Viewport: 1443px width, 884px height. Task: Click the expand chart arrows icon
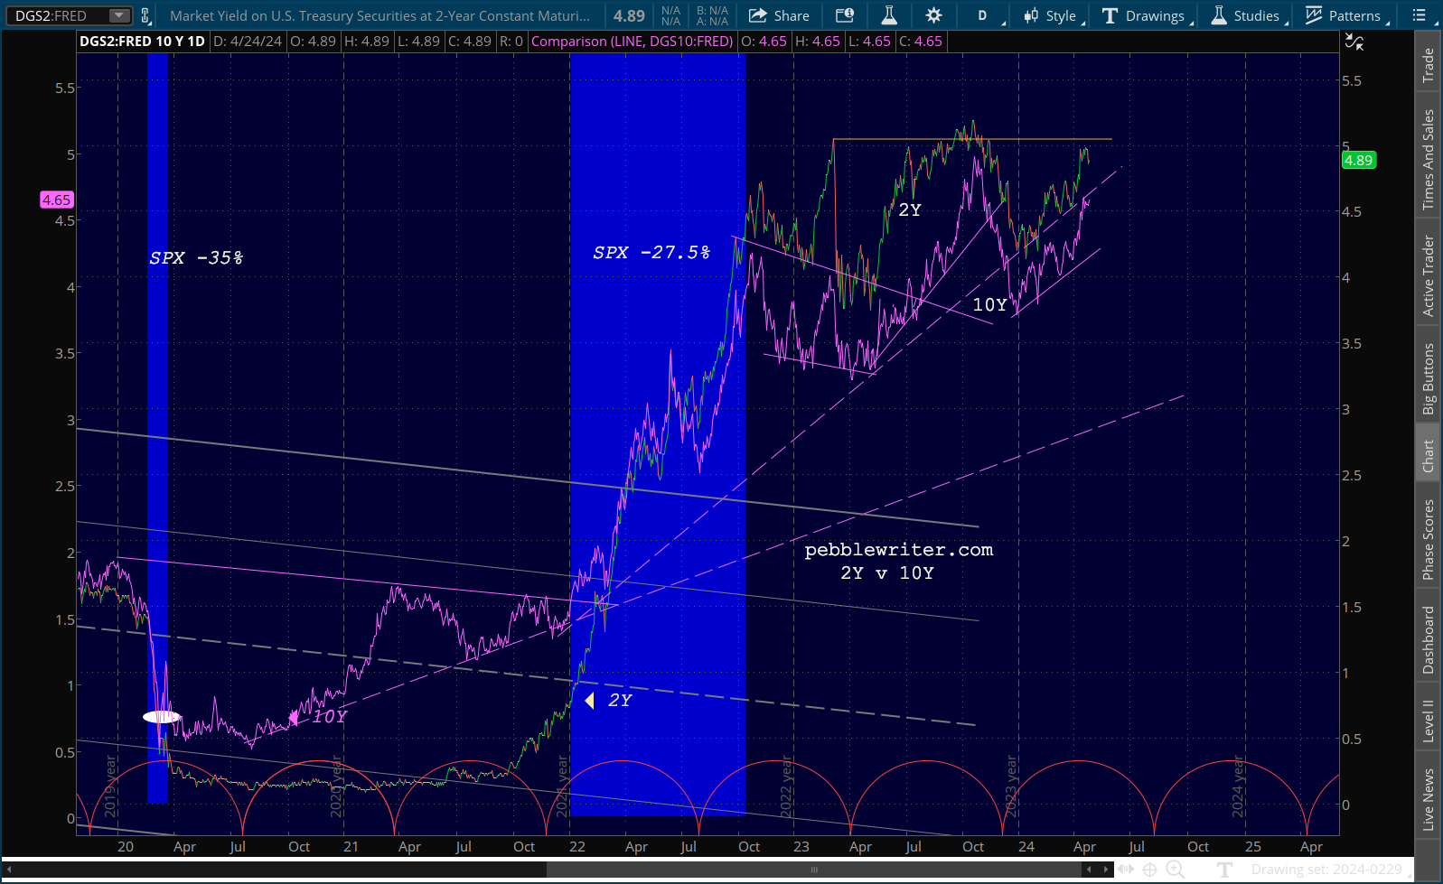point(1125,870)
